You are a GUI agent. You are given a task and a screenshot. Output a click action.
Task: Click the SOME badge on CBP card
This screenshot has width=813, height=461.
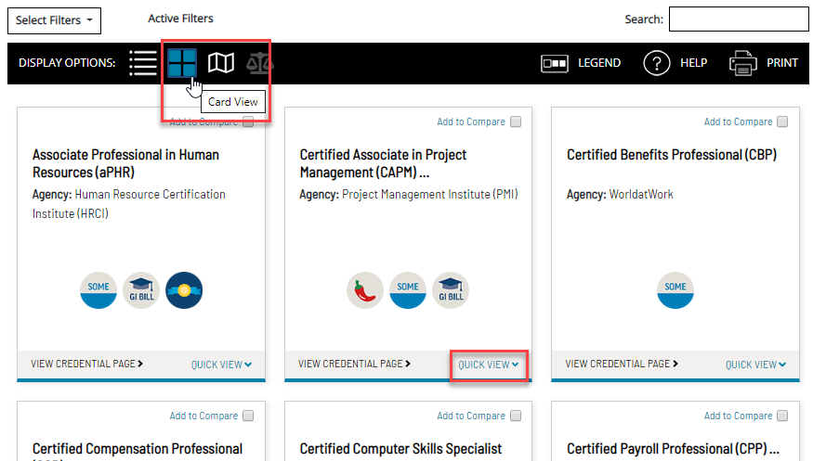[675, 290]
